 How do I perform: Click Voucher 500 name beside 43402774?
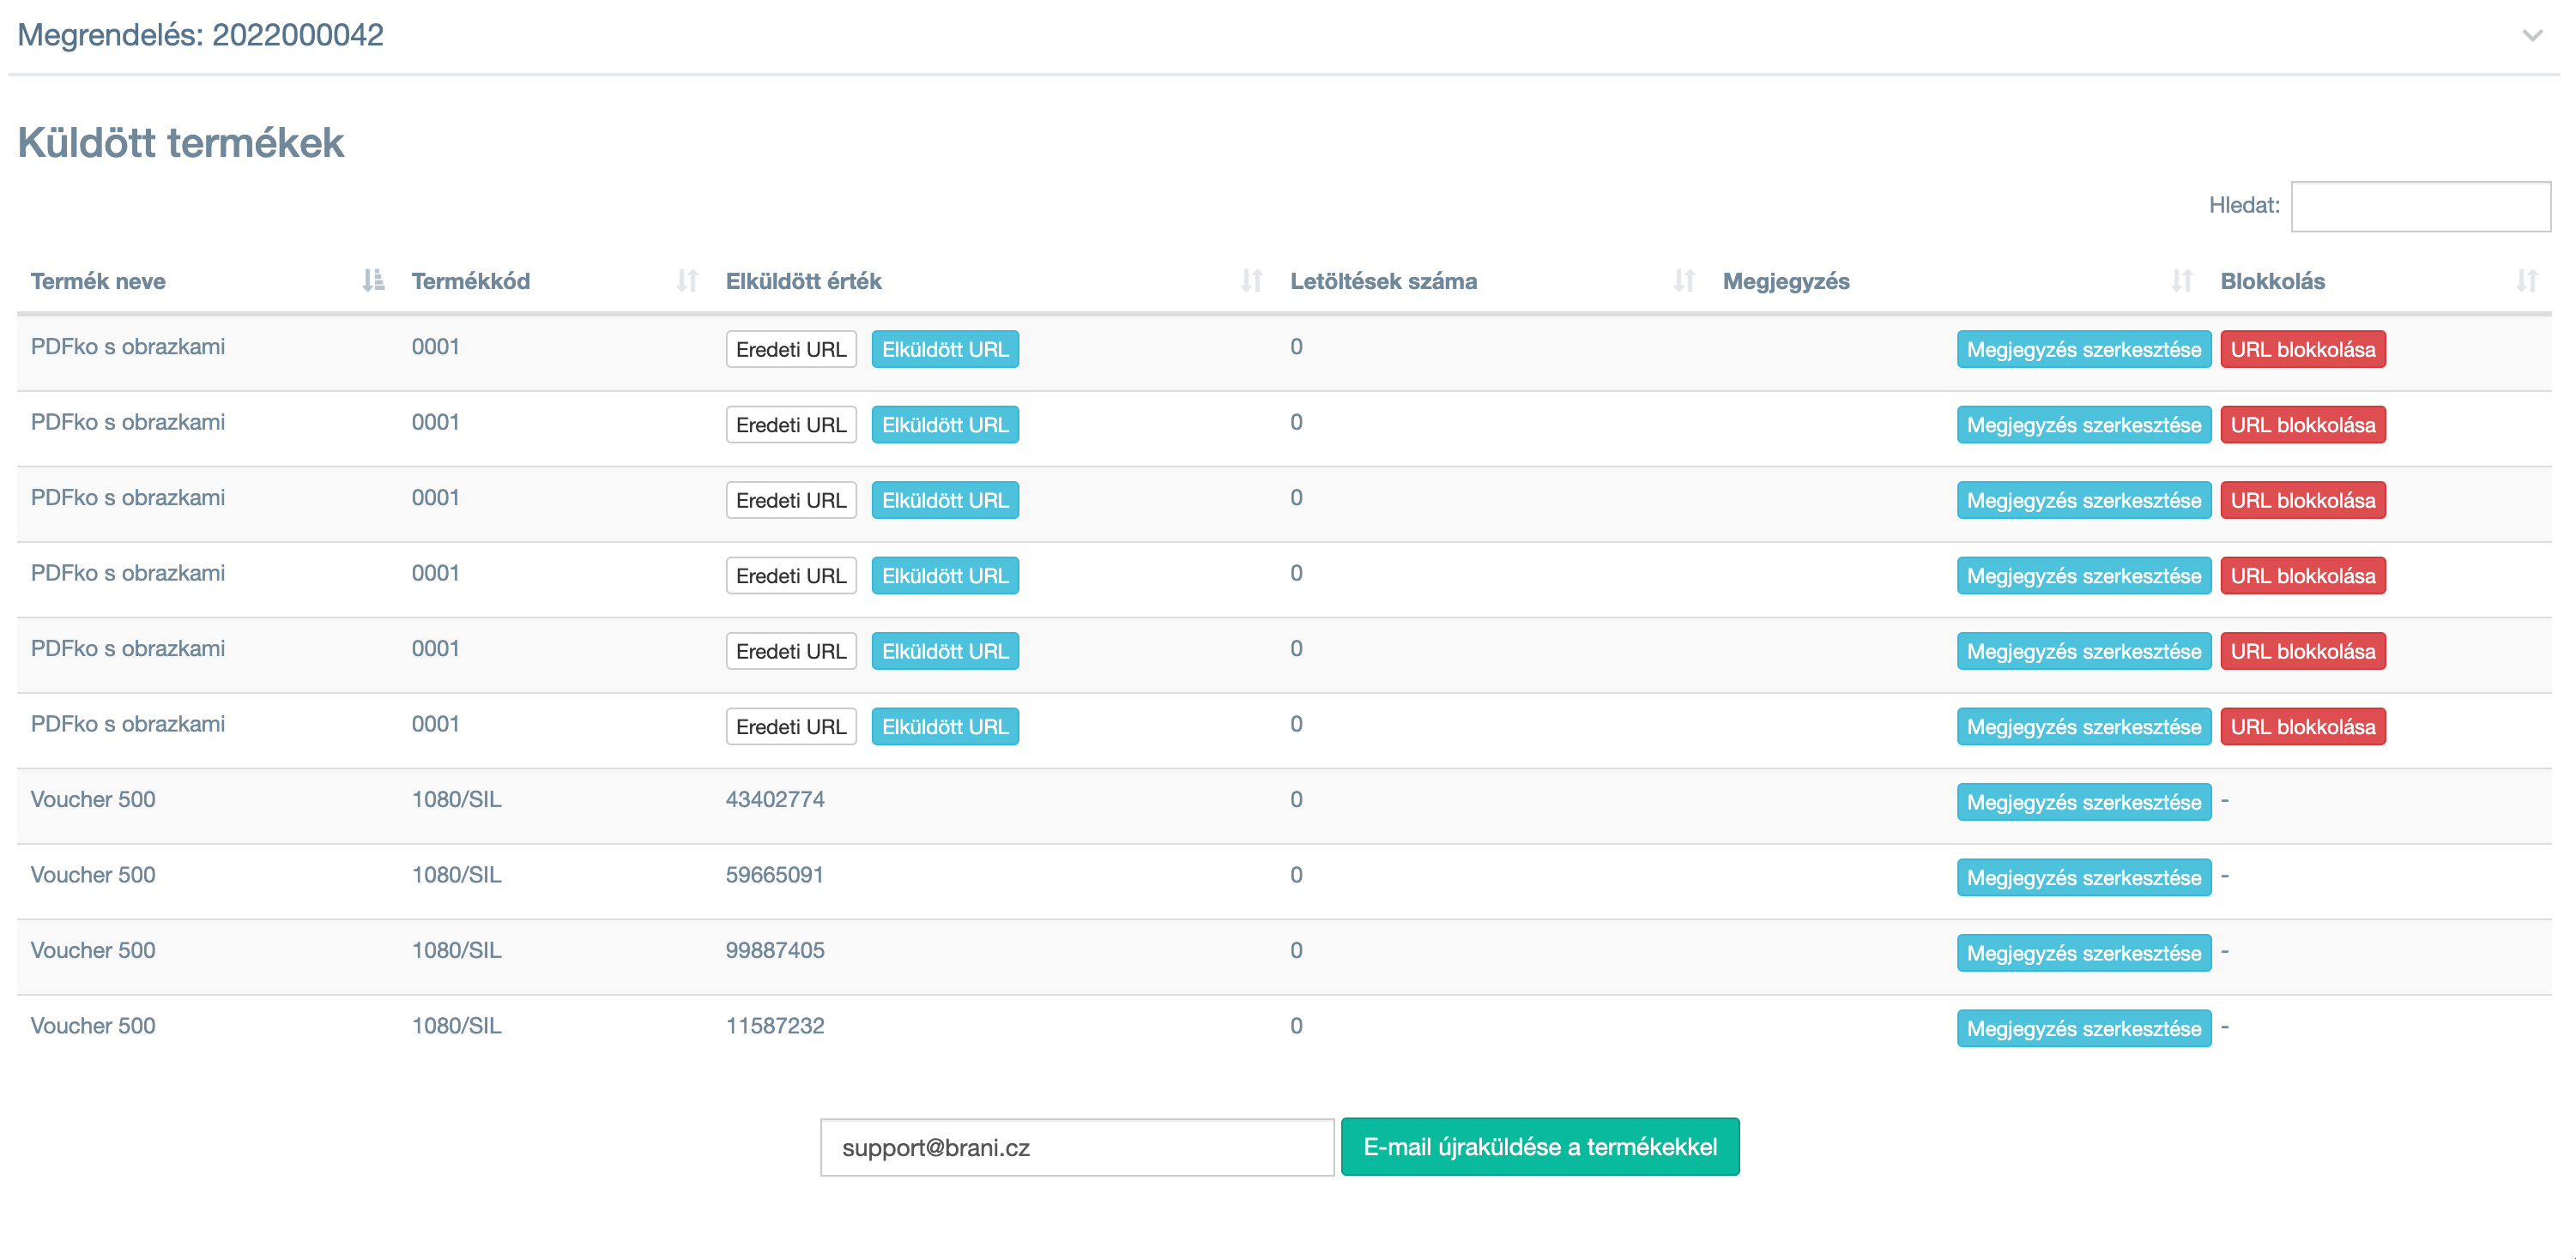pyautogui.click(x=93, y=799)
